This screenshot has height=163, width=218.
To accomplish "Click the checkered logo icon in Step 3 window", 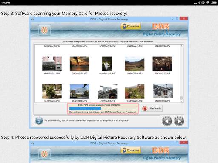I will tap(44, 30).
